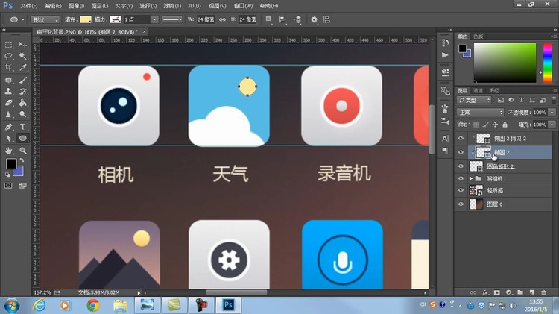Viewport: 559px width, 314px height.
Task: Hide the 图层 0 layer
Action: [x=461, y=204]
